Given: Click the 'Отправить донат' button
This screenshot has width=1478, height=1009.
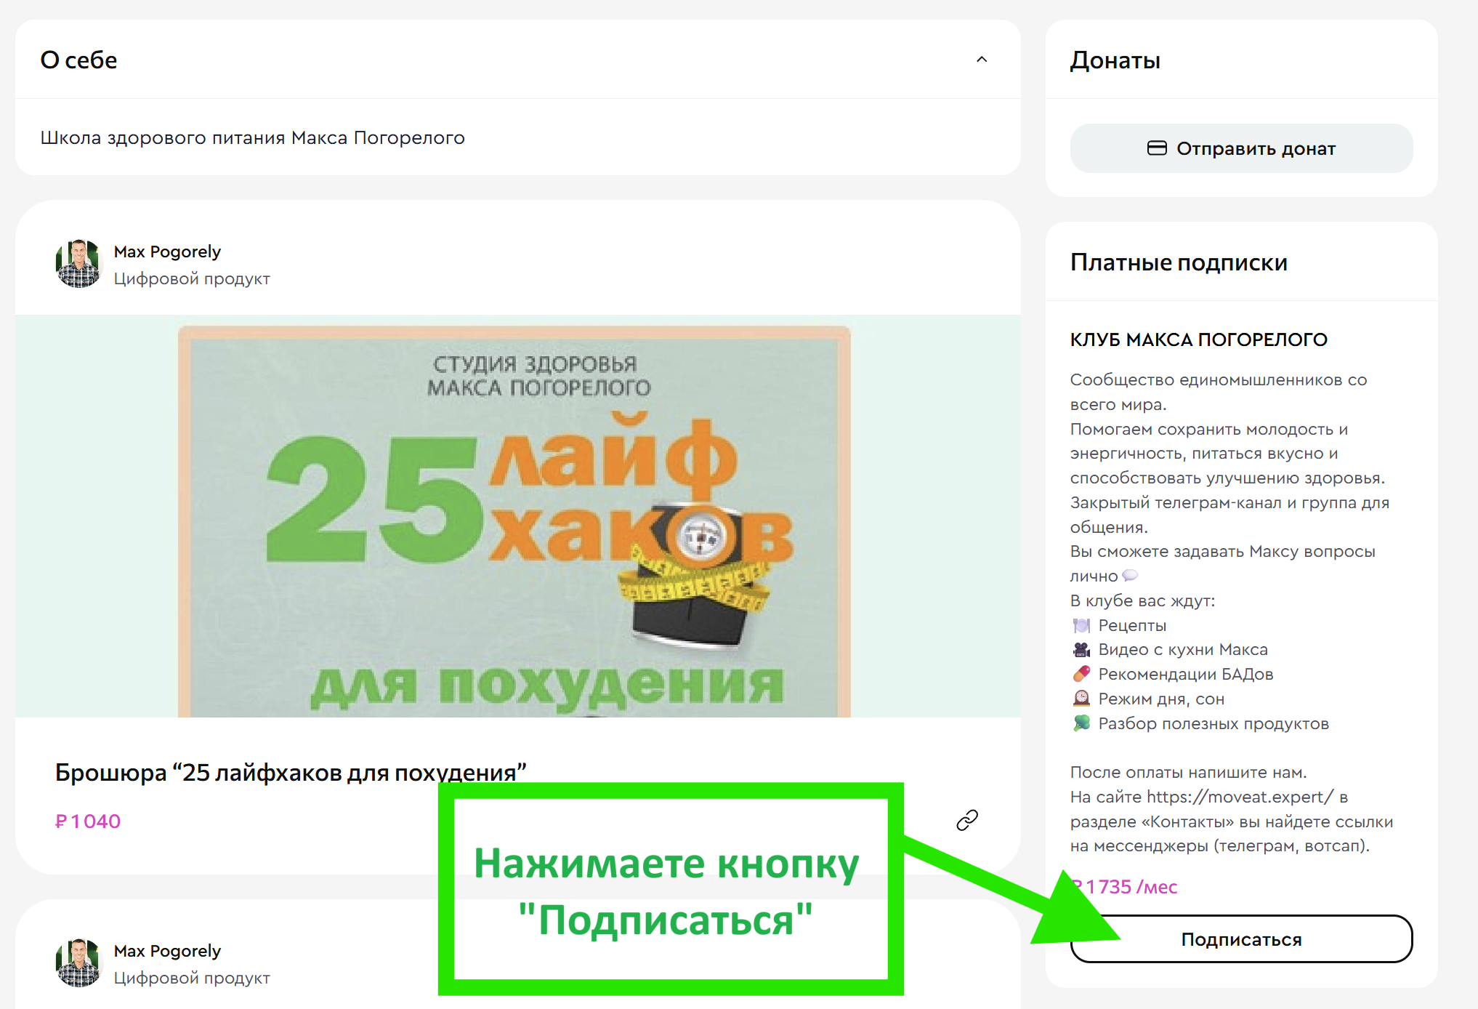Looking at the screenshot, I should click(1241, 148).
